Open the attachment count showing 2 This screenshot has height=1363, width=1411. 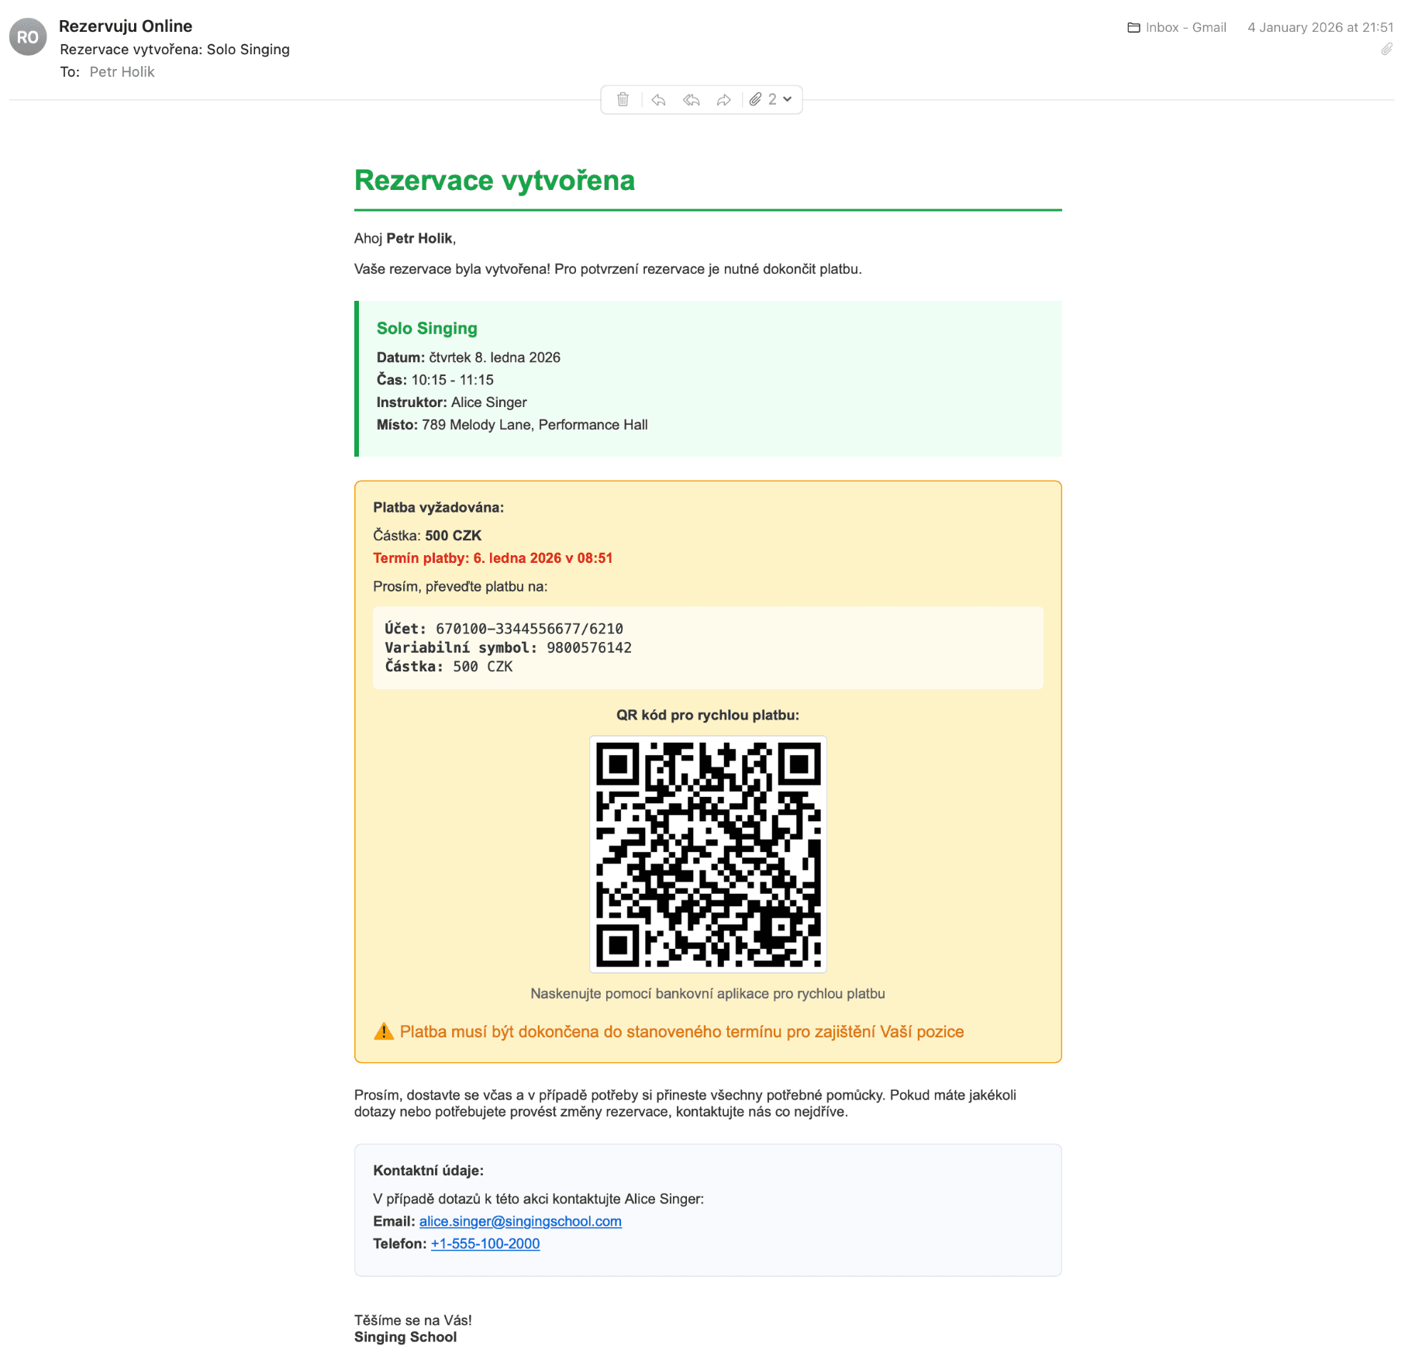click(x=771, y=99)
